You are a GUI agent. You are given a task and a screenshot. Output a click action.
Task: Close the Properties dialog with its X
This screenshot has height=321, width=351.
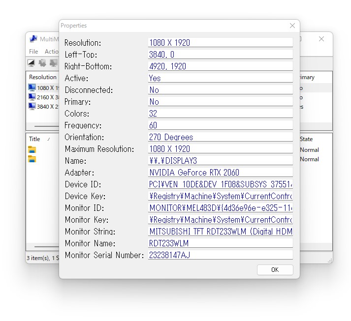point(292,26)
